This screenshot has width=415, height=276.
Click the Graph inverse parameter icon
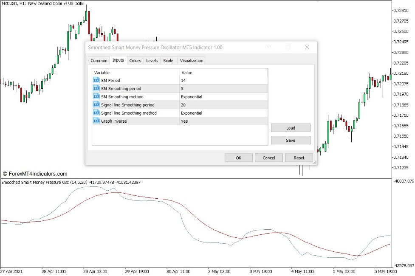coord(96,121)
